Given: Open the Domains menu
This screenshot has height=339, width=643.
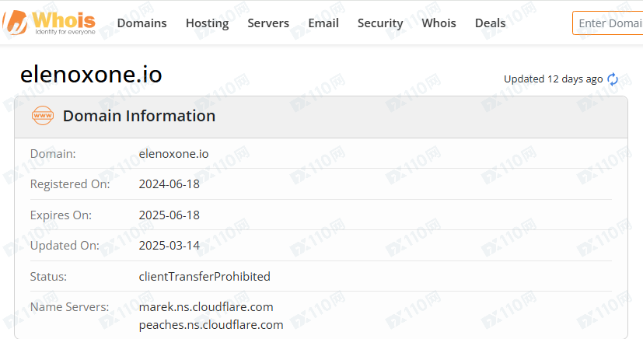Looking at the screenshot, I should (x=142, y=23).
